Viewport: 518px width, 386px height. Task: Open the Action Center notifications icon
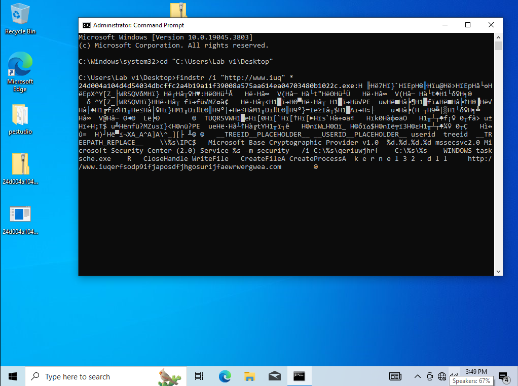(503, 376)
